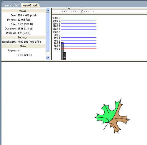
Task: Select the tall first frame bar in graph
Action: pyautogui.click(x=62, y=51)
